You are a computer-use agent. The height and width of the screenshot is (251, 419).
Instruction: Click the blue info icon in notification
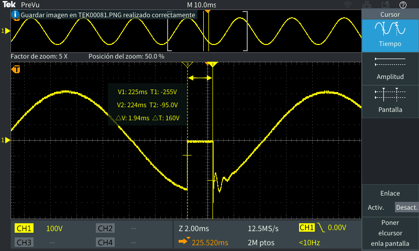[x=15, y=15]
